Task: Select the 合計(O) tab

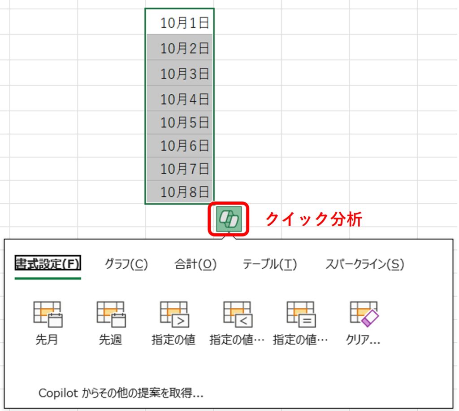Action: coord(195,264)
